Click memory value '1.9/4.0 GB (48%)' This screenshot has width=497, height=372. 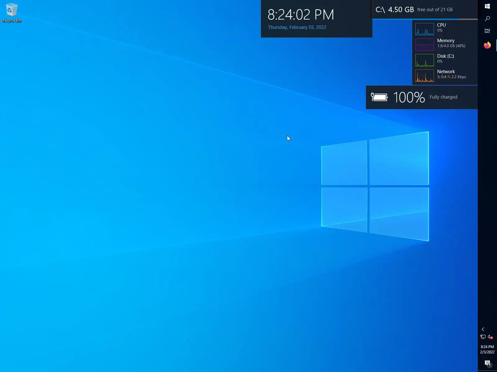click(x=451, y=46)
